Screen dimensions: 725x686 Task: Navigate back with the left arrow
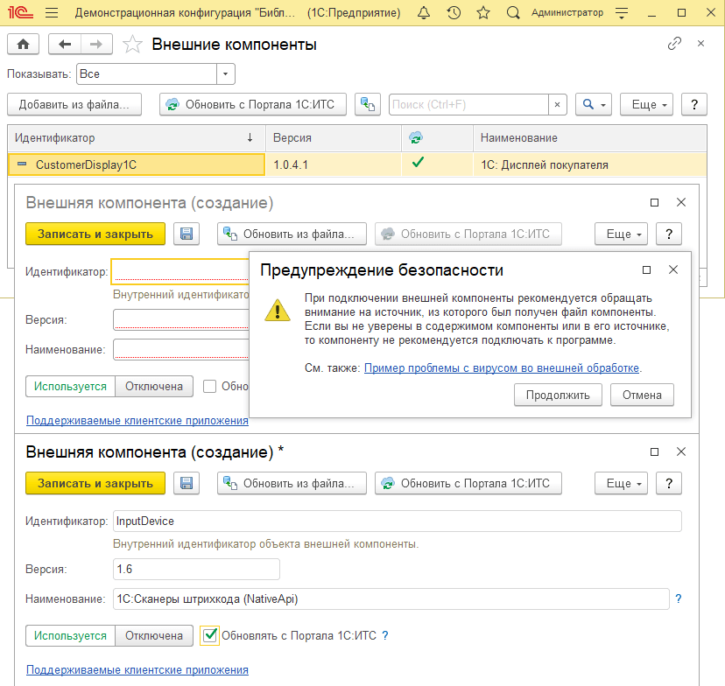65,45
